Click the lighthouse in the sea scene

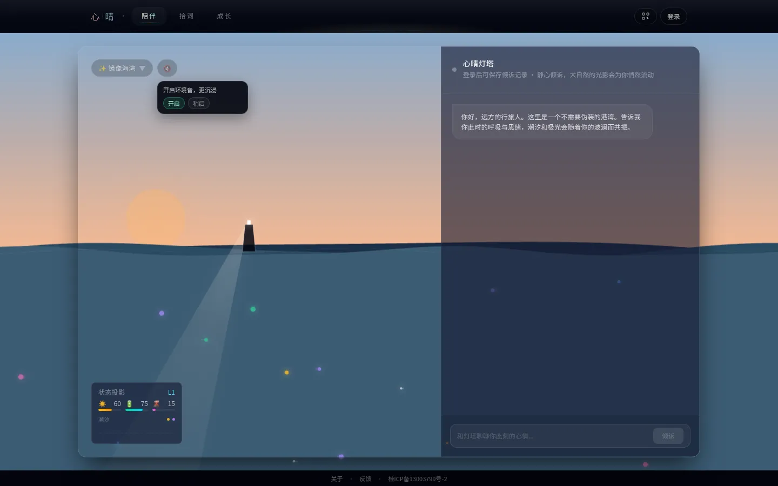coord(249,236)
